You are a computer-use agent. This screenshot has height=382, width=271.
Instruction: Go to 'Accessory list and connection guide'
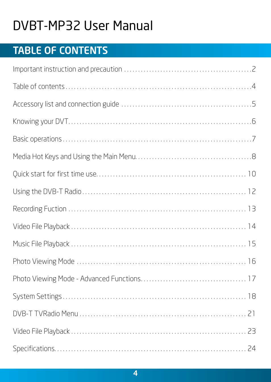pyautogui.click(x=134, y=104)
